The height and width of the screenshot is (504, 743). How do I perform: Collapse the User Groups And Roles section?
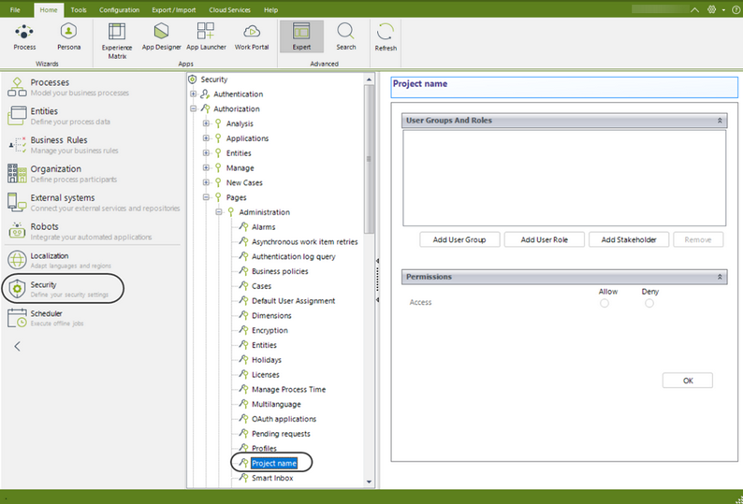pos(720,121)
